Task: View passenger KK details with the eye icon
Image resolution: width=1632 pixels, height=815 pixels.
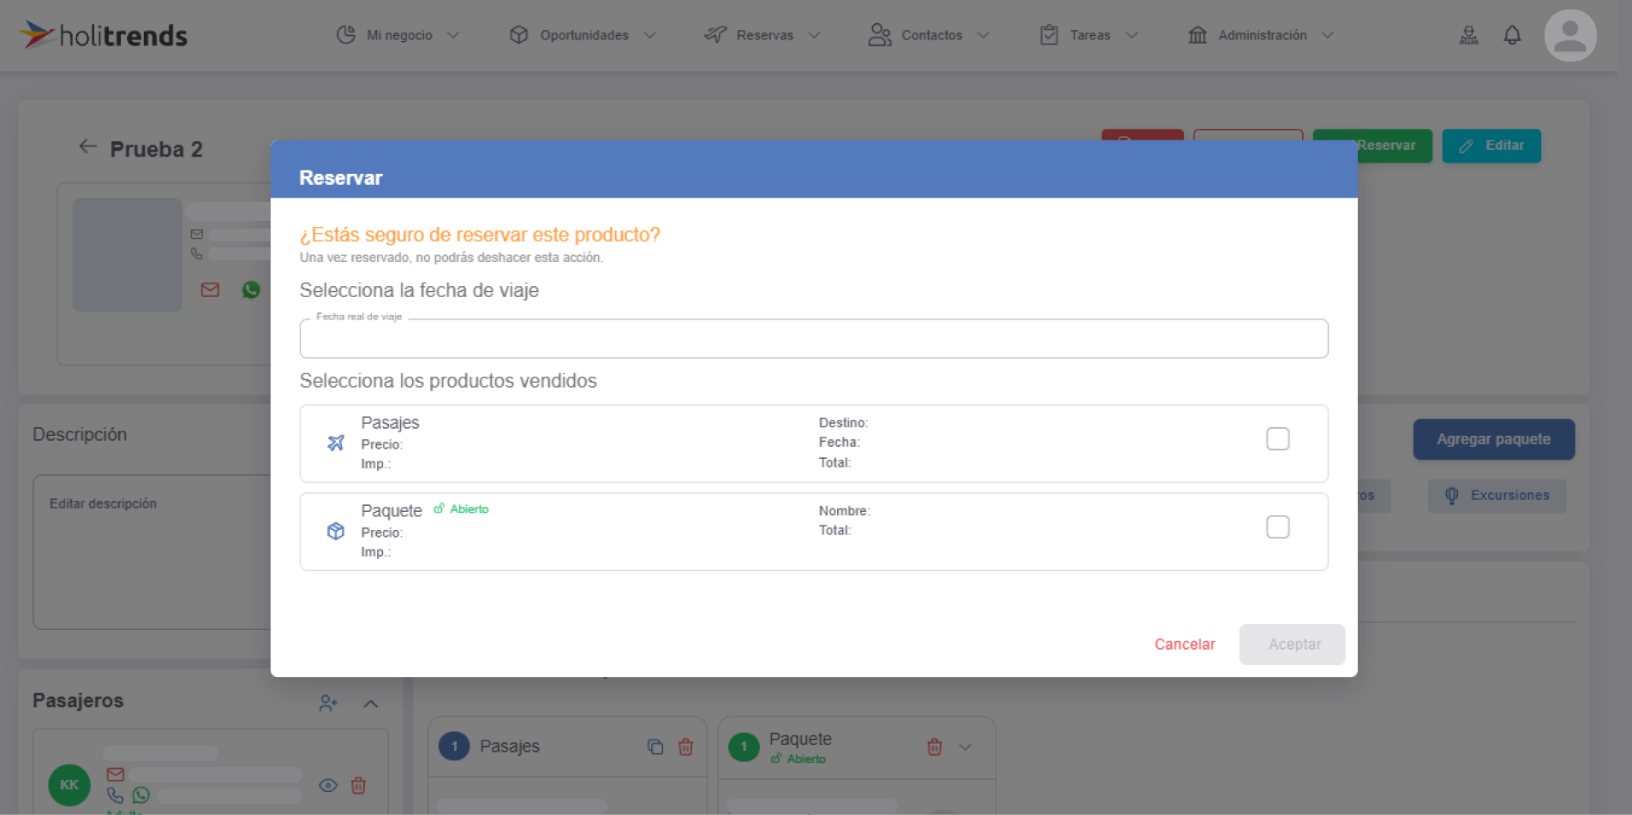Action: point(327,785)
